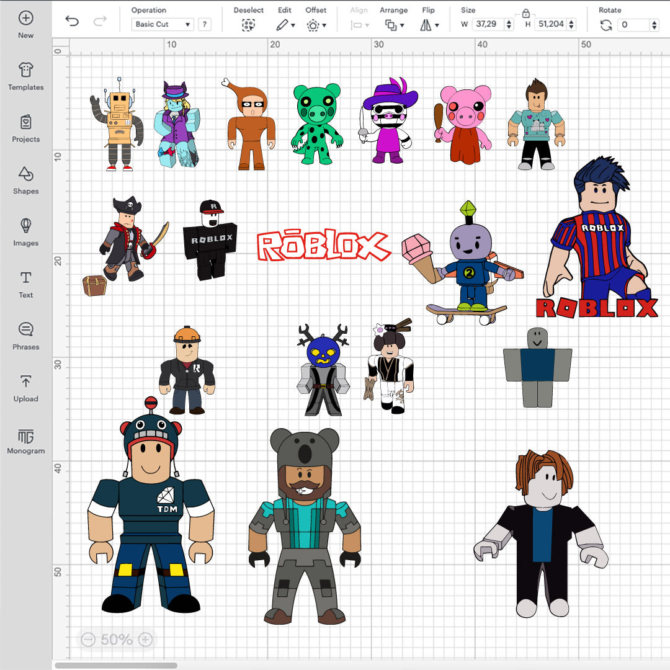The width and height of the screenshot is (670, 670).
Task: Zoom in with the plus button
Action: 145,639
